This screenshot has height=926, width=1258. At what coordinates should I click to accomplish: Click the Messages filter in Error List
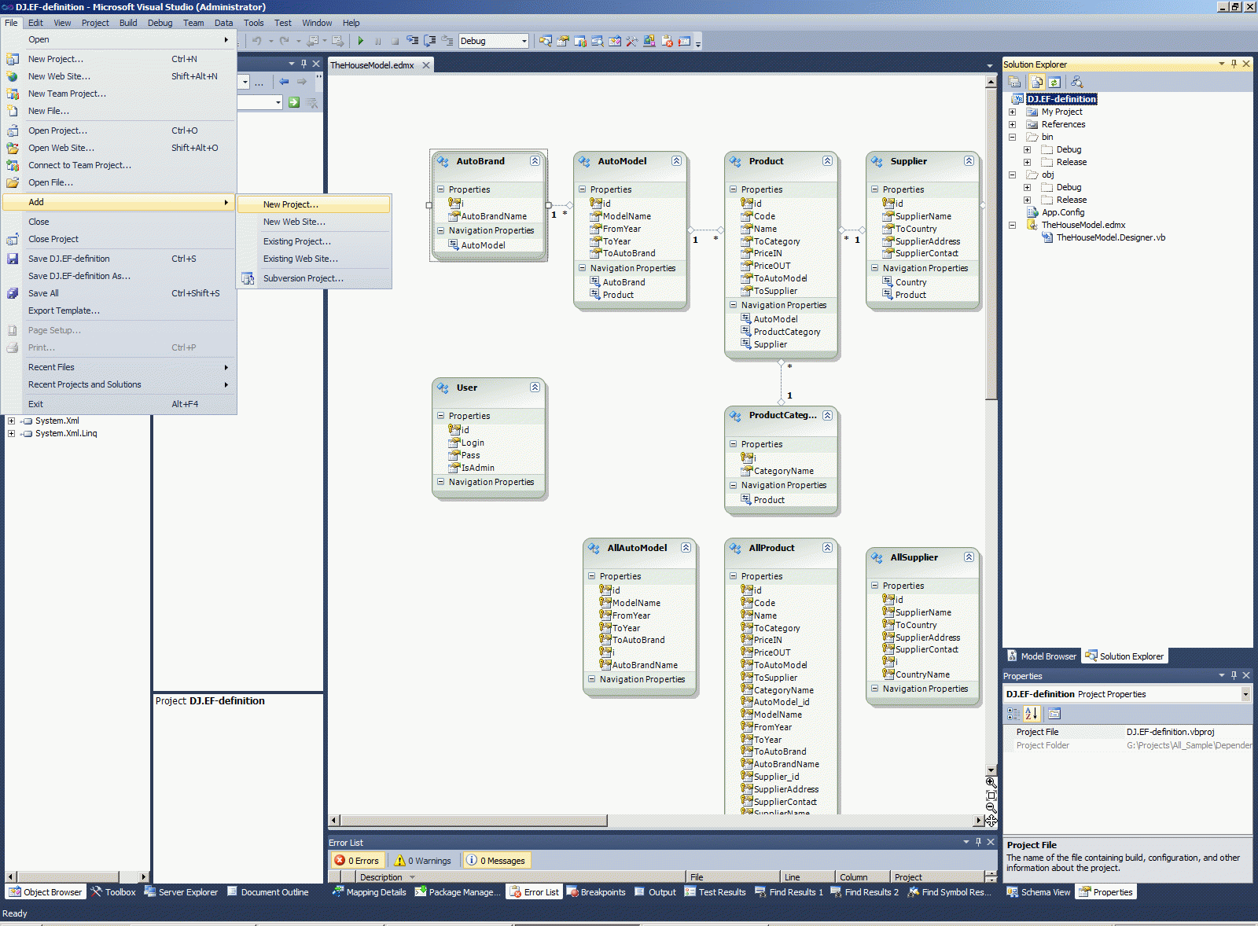coord(496,861)
